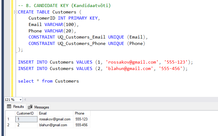Viewport: 218px width, 136px height.
Task: Click the blahun@gmail.com cell
Action: 53,125
